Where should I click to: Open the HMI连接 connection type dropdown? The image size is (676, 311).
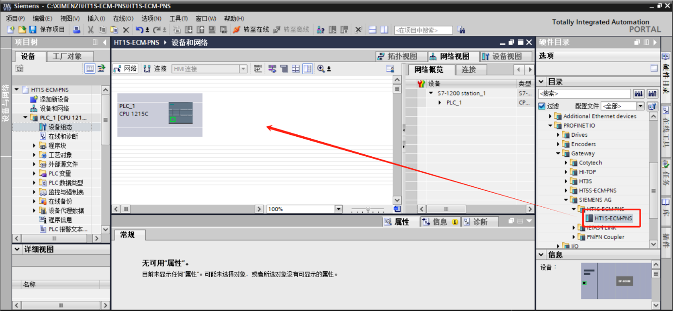(x=243, y=69)
